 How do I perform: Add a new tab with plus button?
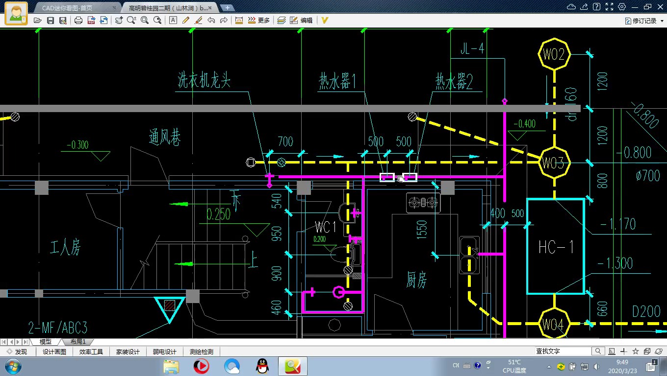pos(227,8)
